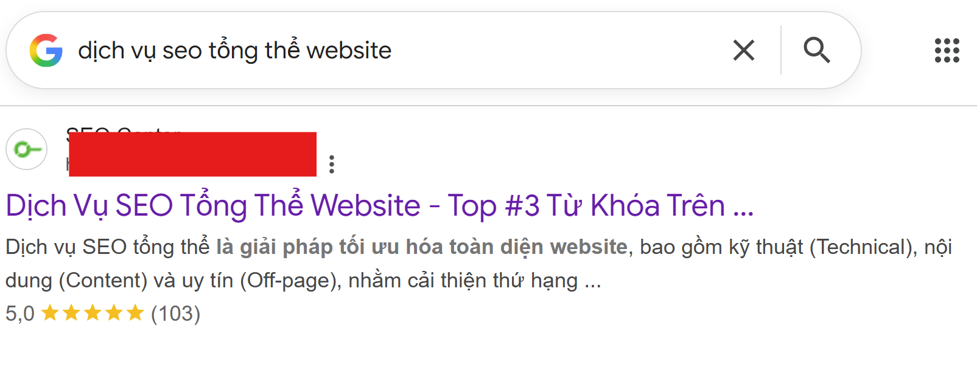Viewport: 977px width, 373px height.
Task: Click the 5,0 rating value
Action: 20,313
